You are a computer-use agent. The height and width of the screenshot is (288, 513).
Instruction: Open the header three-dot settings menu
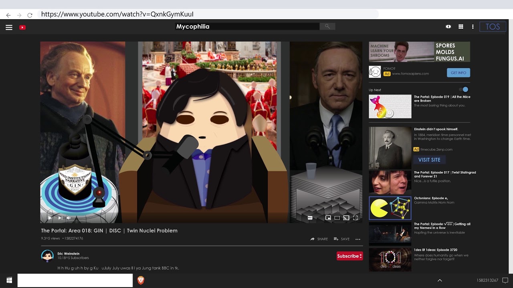473,27
